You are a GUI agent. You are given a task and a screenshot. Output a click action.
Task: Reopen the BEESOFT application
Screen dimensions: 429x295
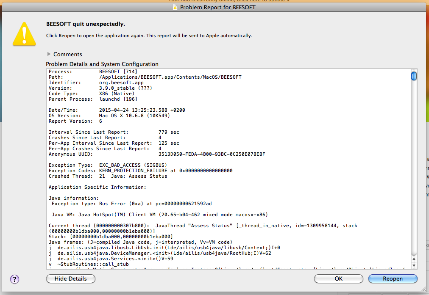(393, 279)
